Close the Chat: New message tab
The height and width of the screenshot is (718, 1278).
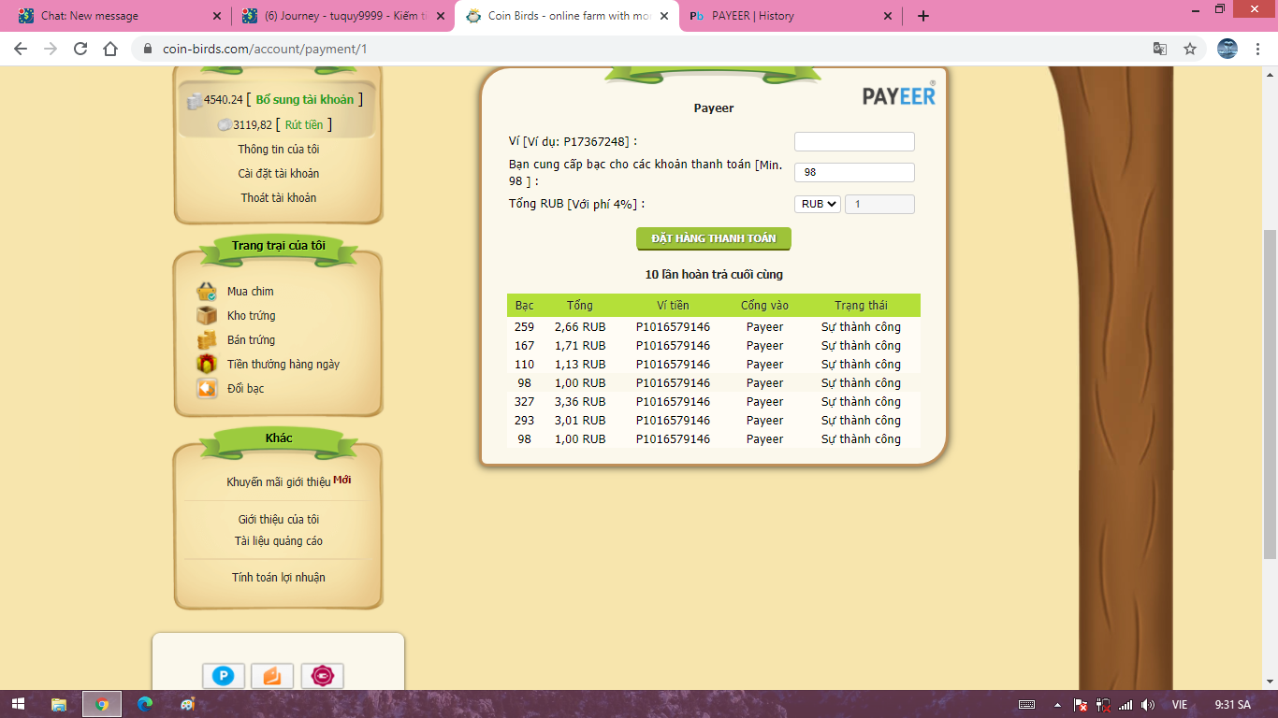[x=217, y=16]
